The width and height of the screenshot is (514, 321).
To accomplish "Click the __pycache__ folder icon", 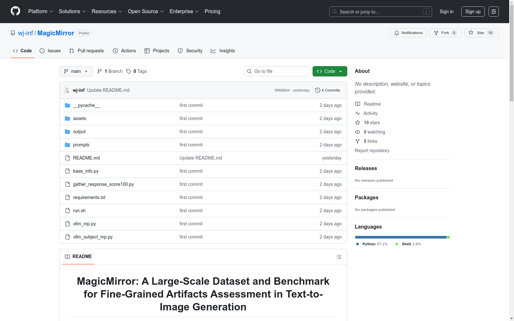I will 67,105.
